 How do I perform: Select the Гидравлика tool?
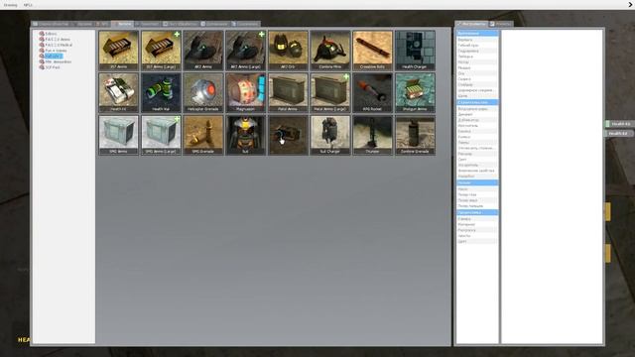[477, 51]
